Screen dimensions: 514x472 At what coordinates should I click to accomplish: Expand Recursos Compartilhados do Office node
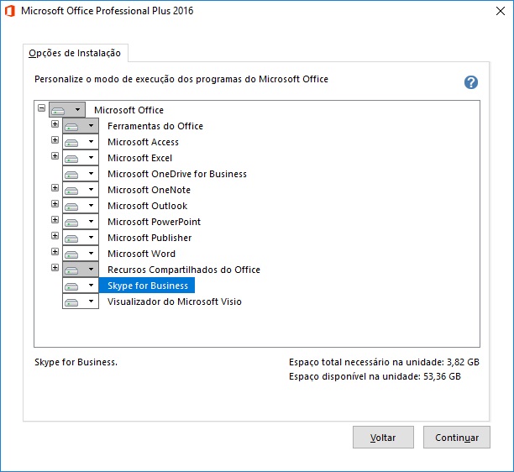click(55, 267)
